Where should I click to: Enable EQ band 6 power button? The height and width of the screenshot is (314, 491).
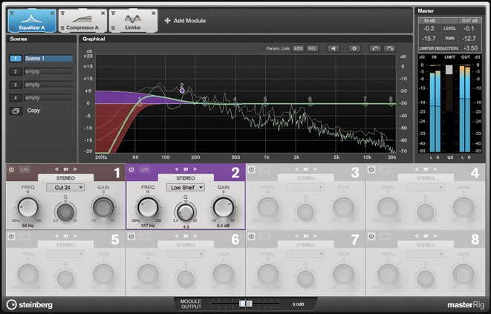click(131, 236)
